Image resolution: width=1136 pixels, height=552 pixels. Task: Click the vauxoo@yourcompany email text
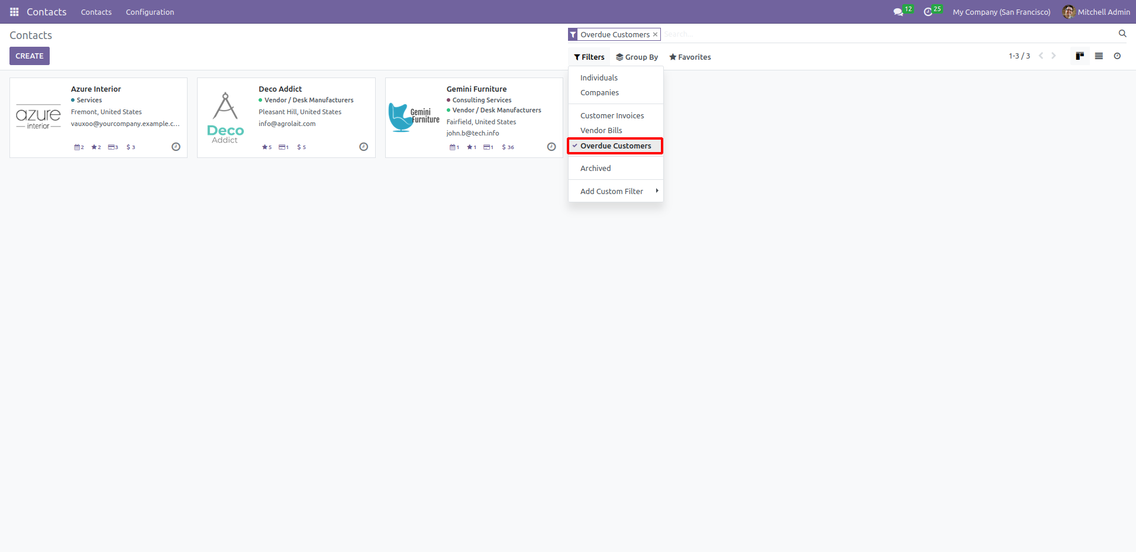[x=125, y=124]
